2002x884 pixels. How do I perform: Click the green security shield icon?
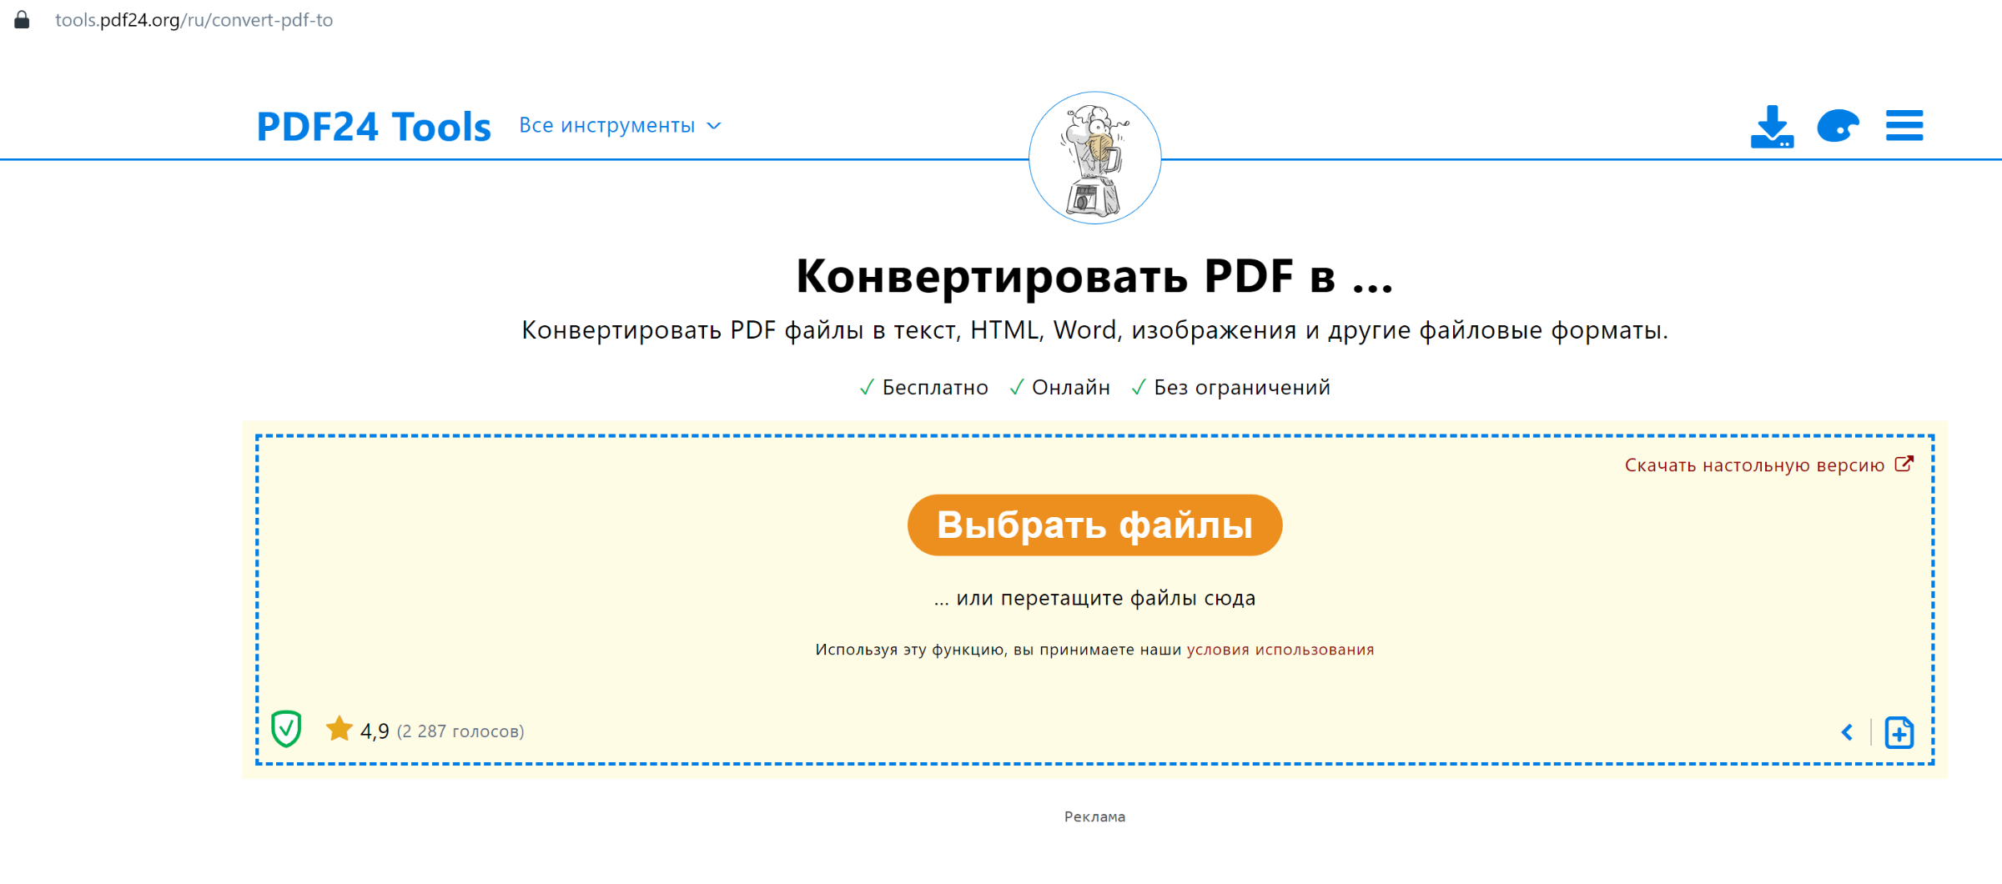[286, 729]
